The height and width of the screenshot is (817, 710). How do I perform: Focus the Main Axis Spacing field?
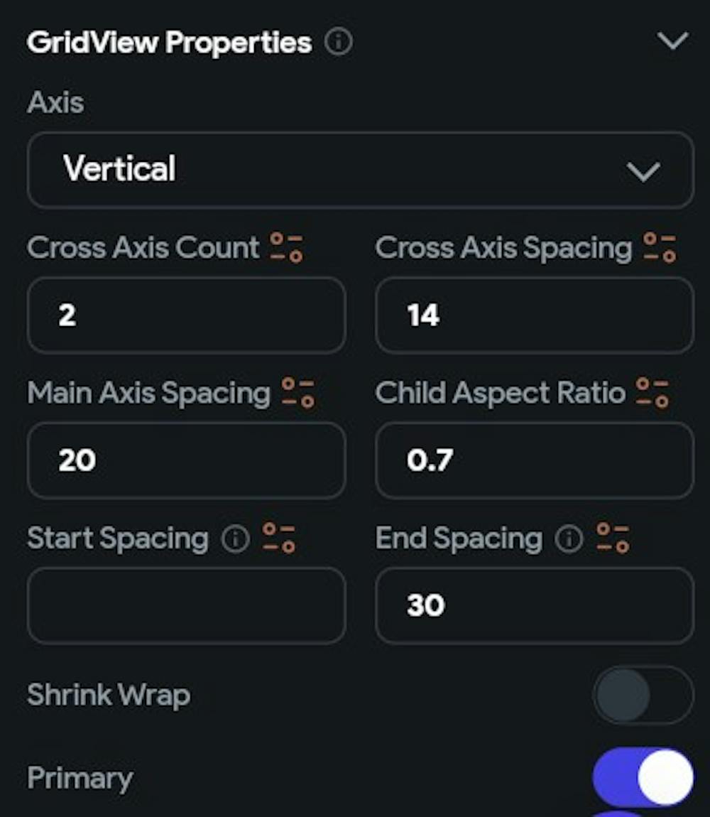point(186,460)
